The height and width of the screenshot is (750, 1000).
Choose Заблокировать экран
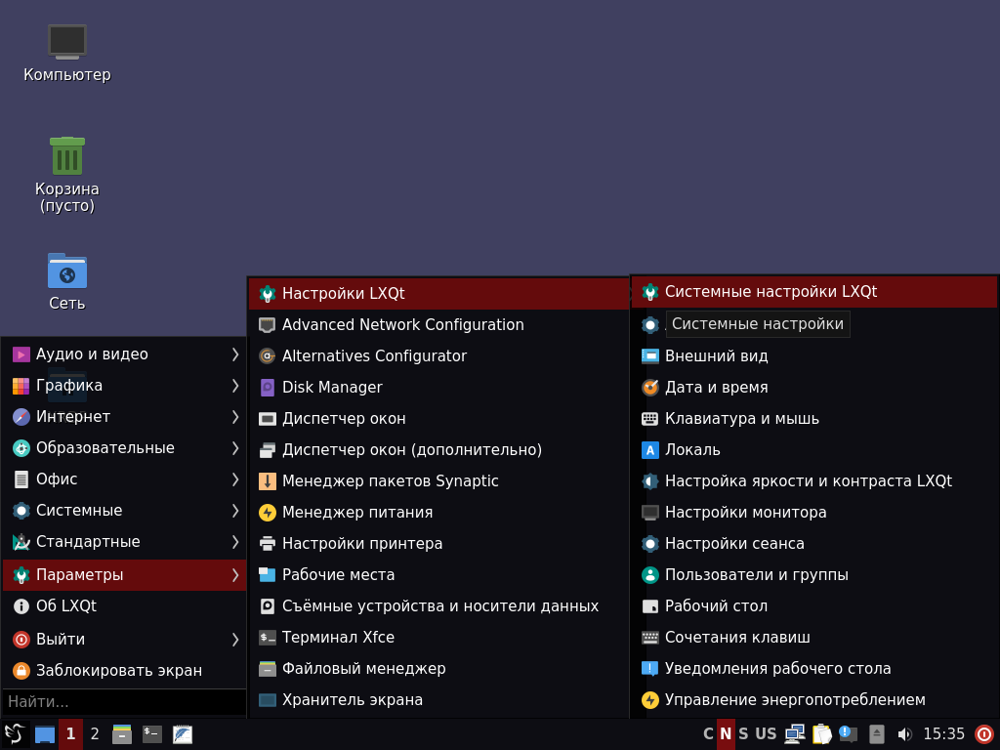coord(124,670)
